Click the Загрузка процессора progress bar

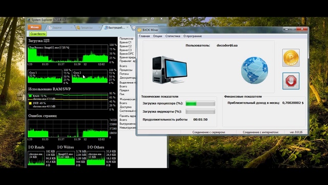pos(200,103)
